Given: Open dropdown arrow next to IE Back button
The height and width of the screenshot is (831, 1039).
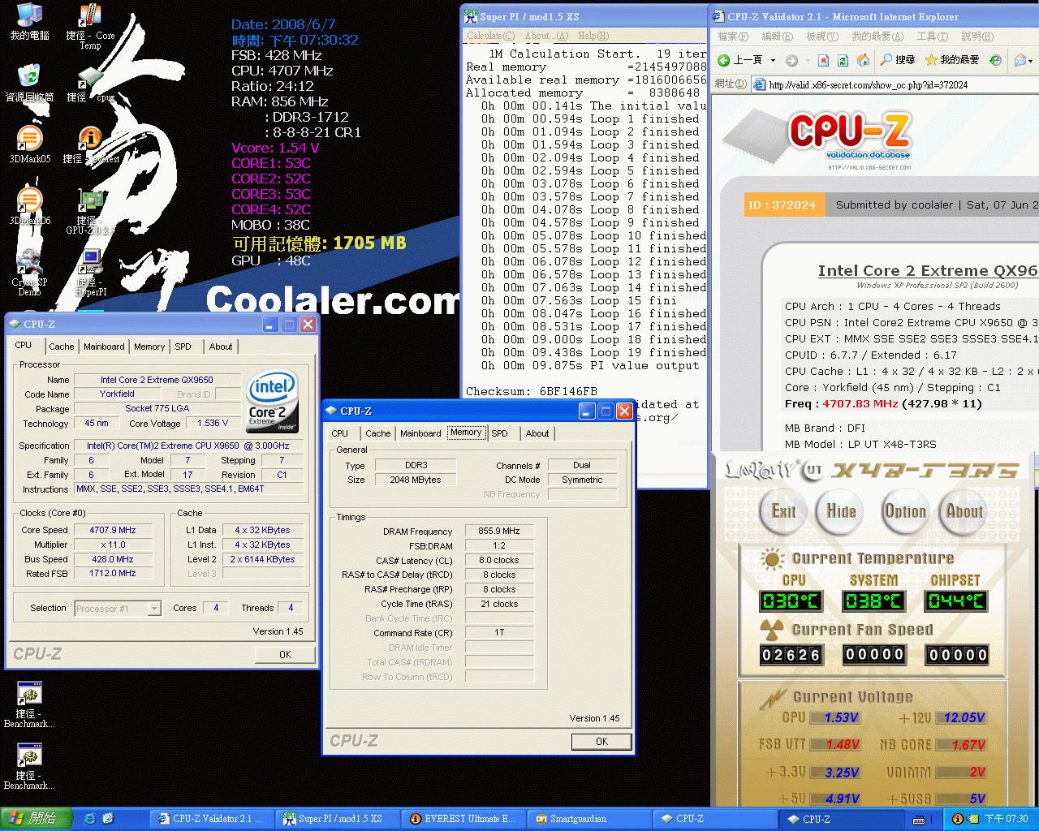Looking at the screenshot, I should 773,60.
